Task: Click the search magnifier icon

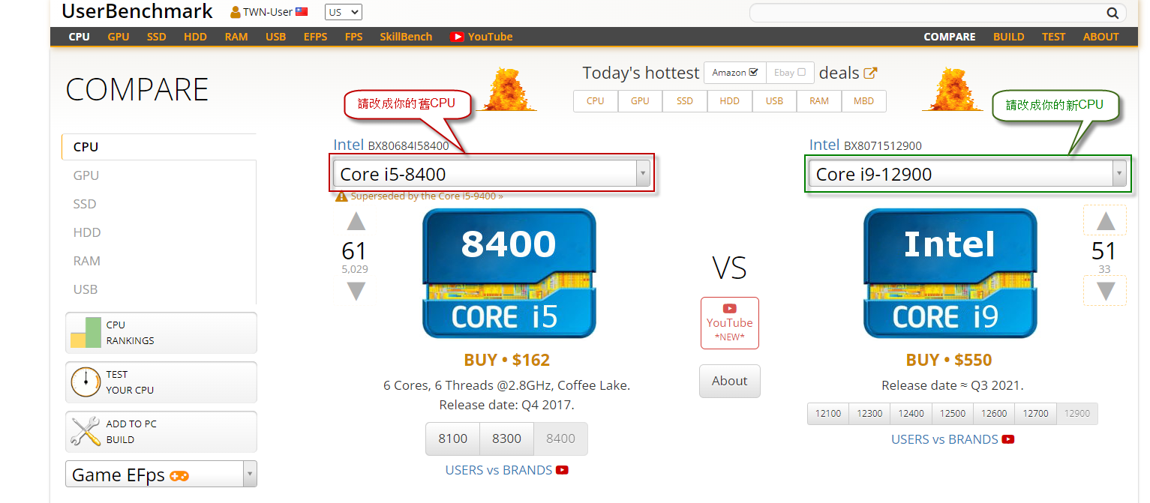Action: point(1112,13)
